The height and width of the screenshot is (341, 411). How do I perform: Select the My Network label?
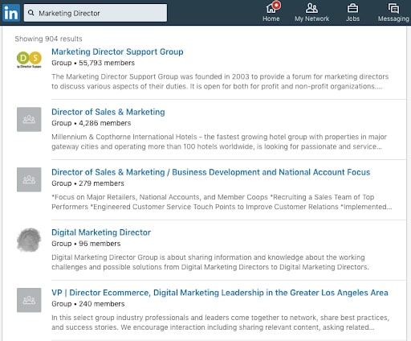coord(311,18)
